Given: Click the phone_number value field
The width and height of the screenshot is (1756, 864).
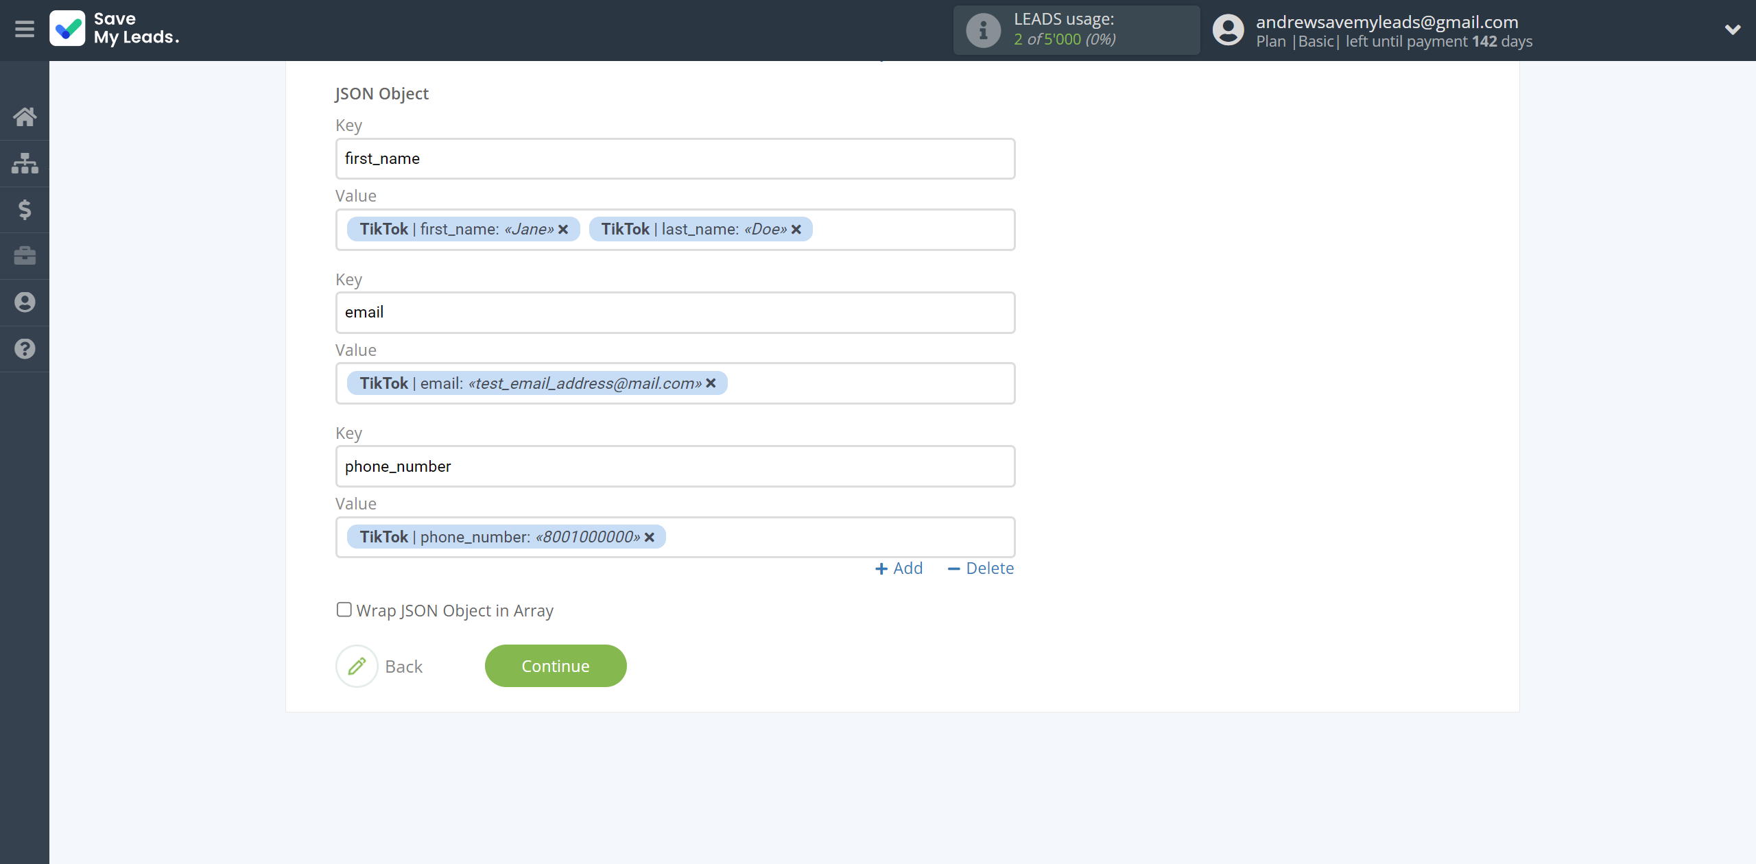Looking at the screenshot, I should coord(675,537).
